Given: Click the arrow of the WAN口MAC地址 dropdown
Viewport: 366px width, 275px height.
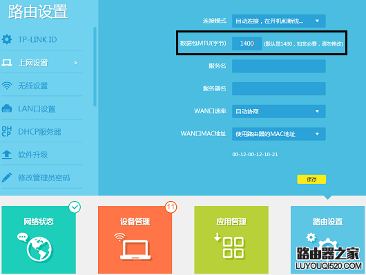Looking at the screenshot, I should coord(317,134).
